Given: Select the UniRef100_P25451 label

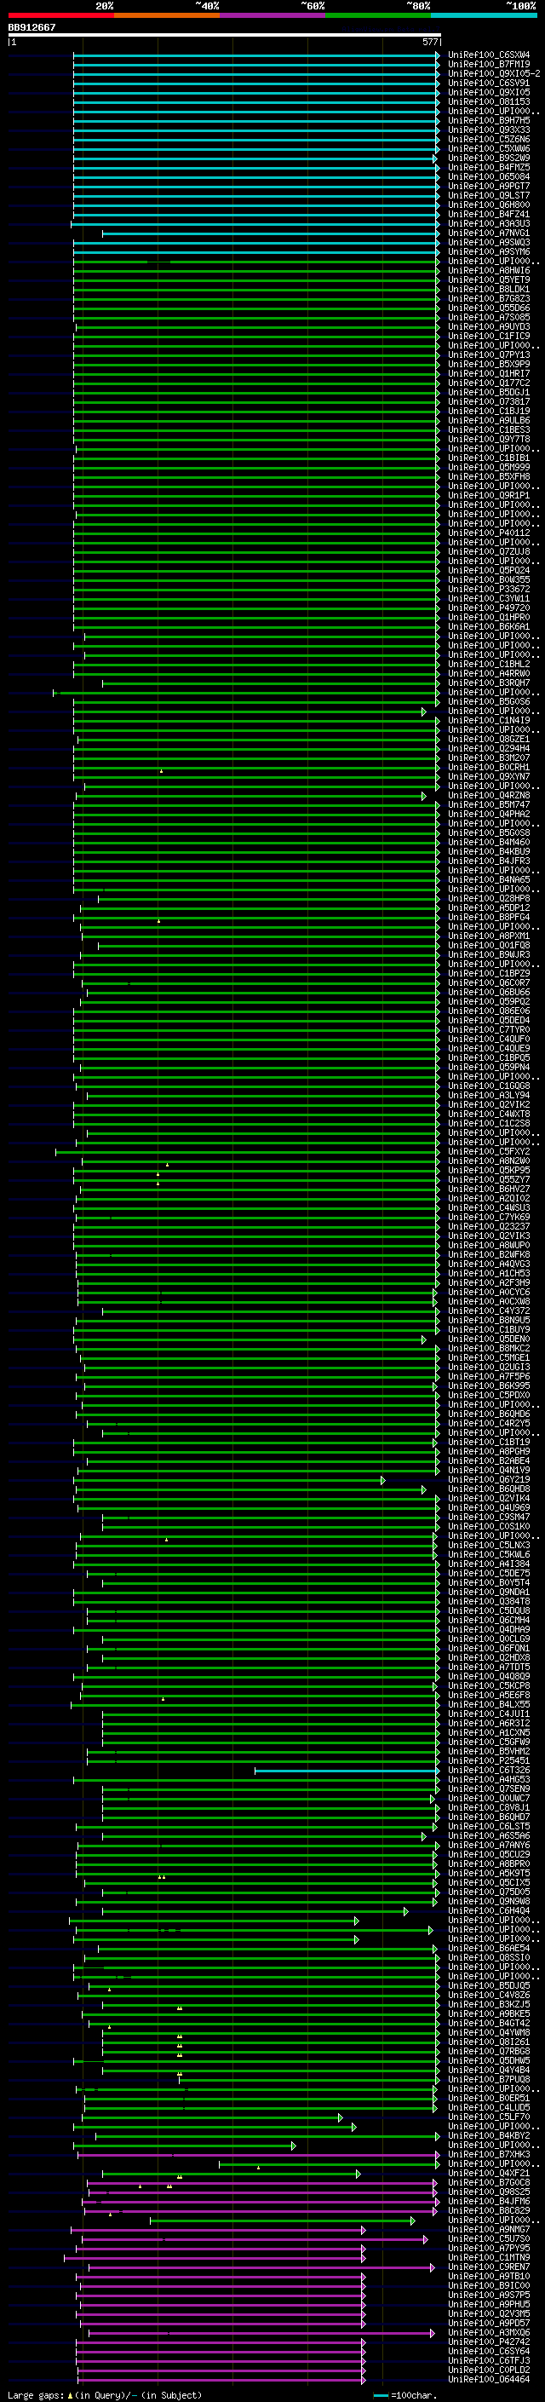Looking at the screenshot, I should click(489, 1760).
